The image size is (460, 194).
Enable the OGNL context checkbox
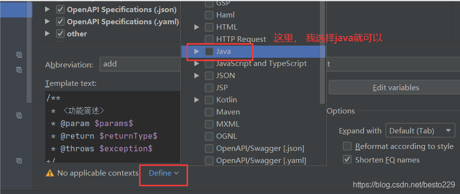point(209,136)
